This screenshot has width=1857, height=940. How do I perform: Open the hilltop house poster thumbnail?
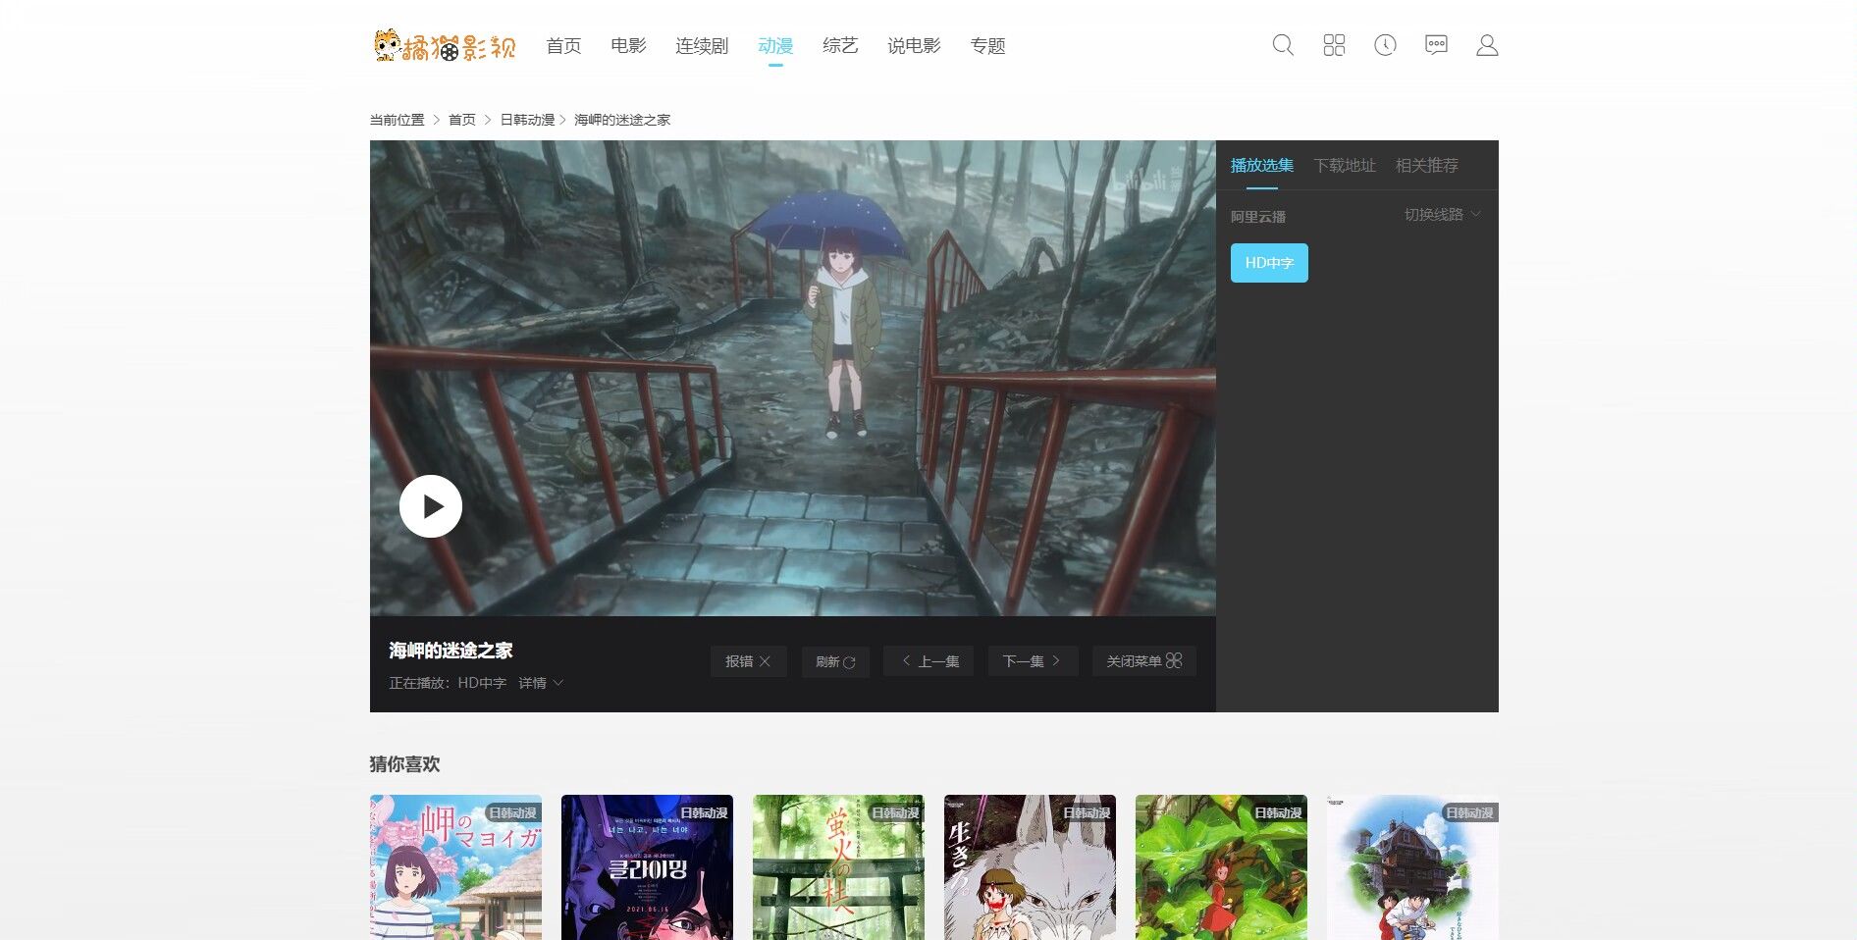[x=1412, y=867]
